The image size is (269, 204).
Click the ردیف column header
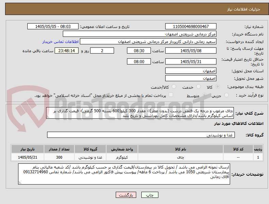click(258, 149)
